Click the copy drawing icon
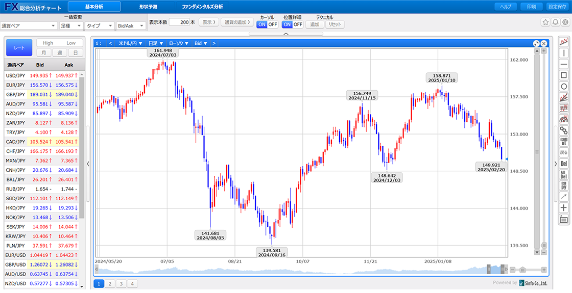The image size is (572, 293). (x=564, y=185)
